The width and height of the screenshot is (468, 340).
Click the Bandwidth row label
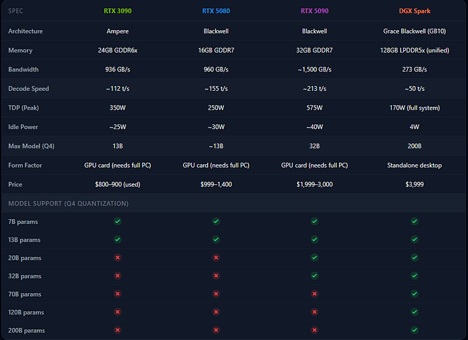coord(23,69)
